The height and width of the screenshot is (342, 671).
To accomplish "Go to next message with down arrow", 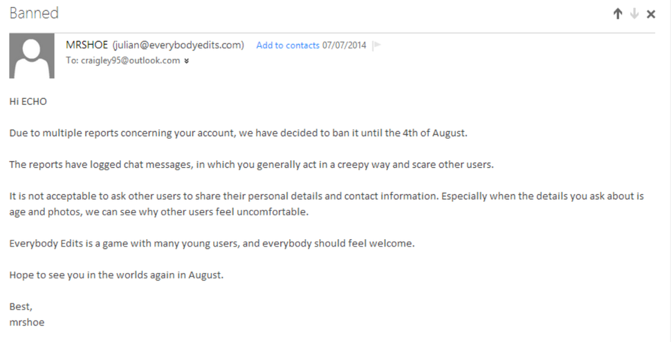I will point(634,14).
